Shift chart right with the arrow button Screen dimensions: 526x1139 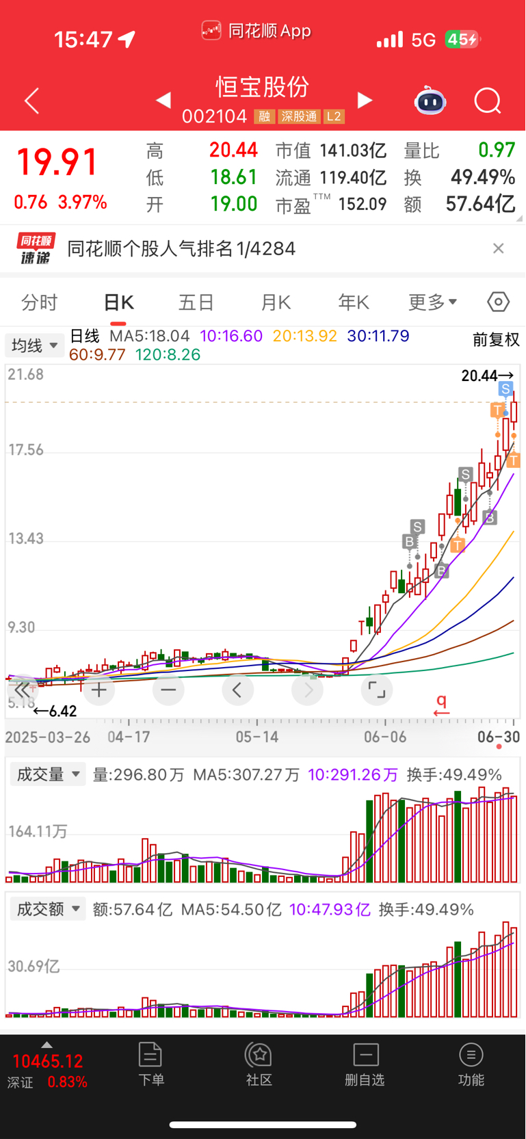tap(307, 690)
